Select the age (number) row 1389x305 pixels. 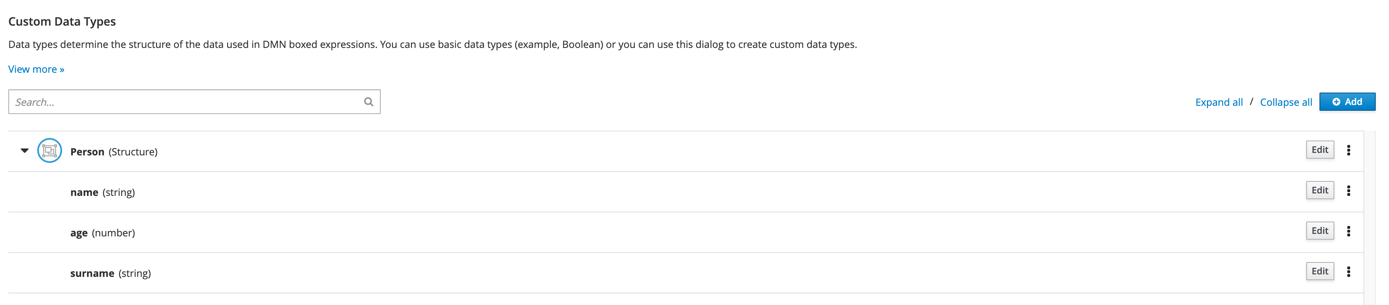click(103, 233)
